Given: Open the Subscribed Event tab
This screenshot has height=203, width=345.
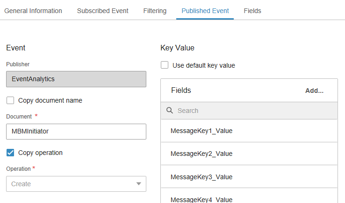Looking at the screenshot, I should [102, 11].
